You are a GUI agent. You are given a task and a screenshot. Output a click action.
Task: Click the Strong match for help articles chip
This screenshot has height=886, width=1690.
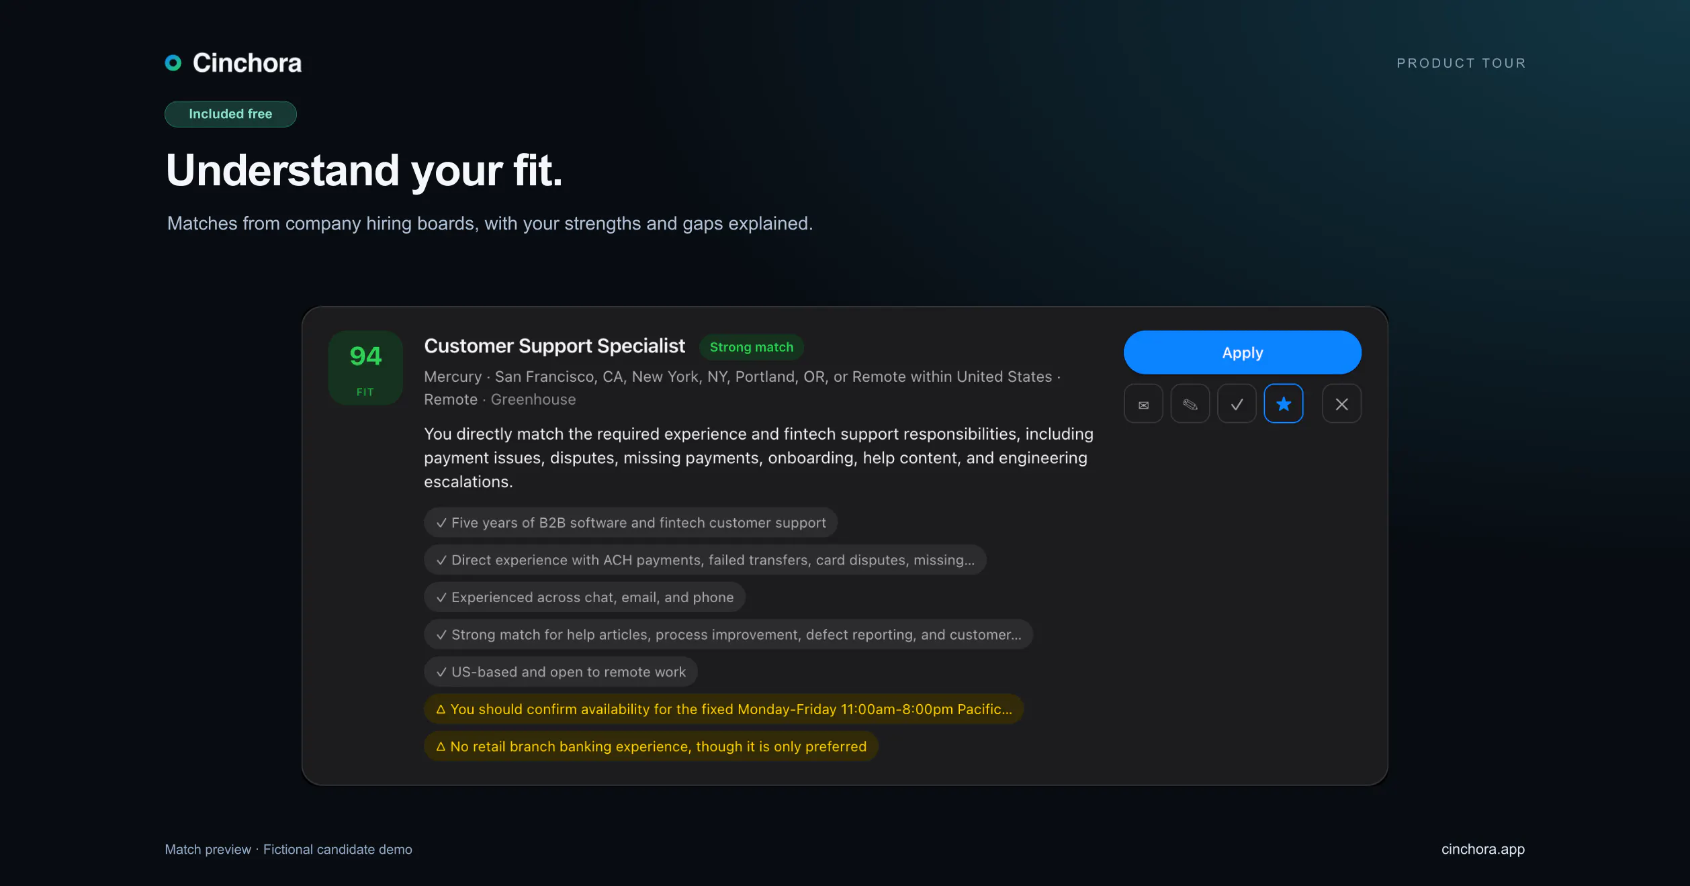pos(728,634)
